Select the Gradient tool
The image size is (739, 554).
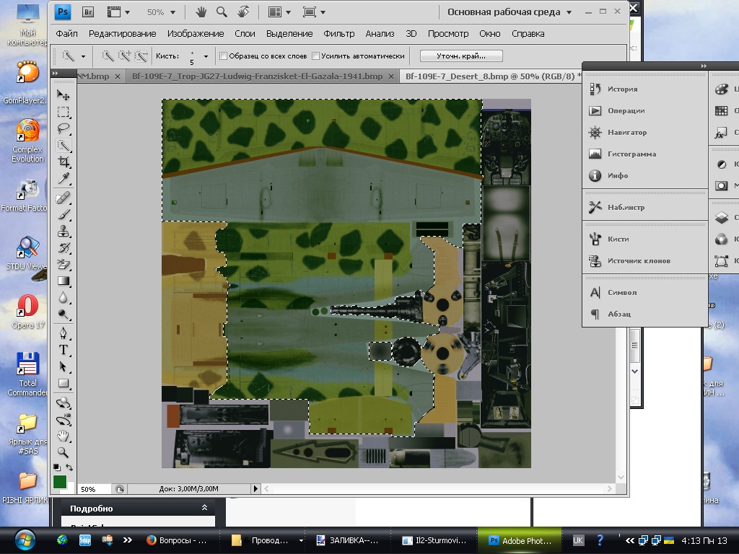64,281
